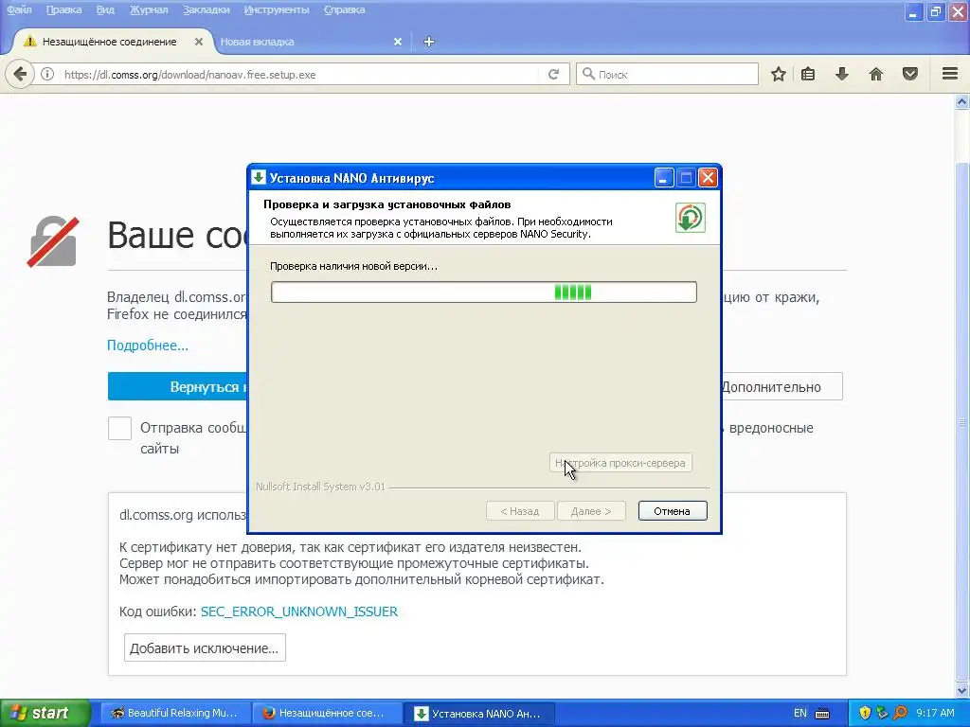The width and height of the screenshot is (970, 727).
Task: Open Firefox hamburger menu
Action: (x=950, y=74)
